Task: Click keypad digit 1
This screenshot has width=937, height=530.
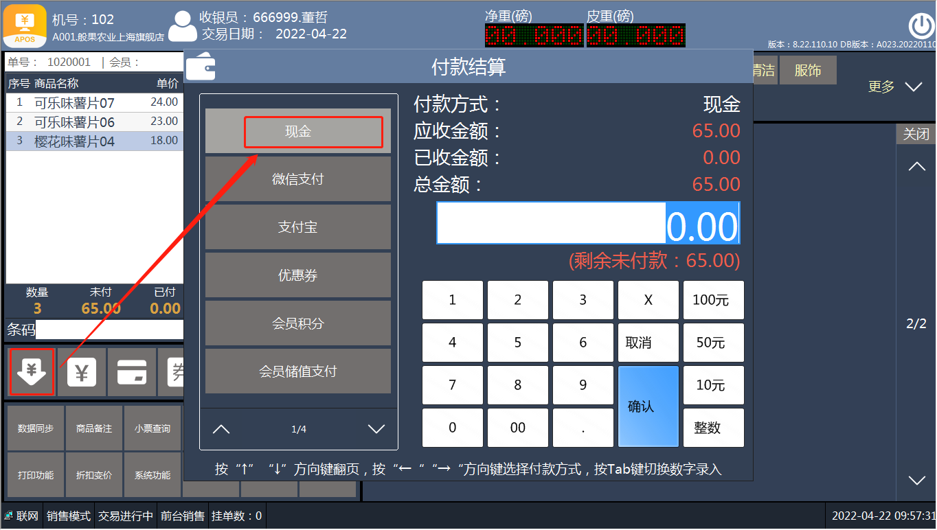Action: tap(453, 300)
